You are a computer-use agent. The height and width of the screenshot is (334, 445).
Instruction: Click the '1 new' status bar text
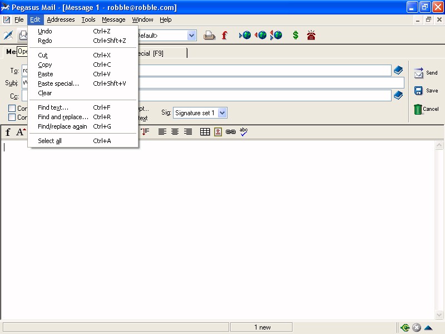262,327
